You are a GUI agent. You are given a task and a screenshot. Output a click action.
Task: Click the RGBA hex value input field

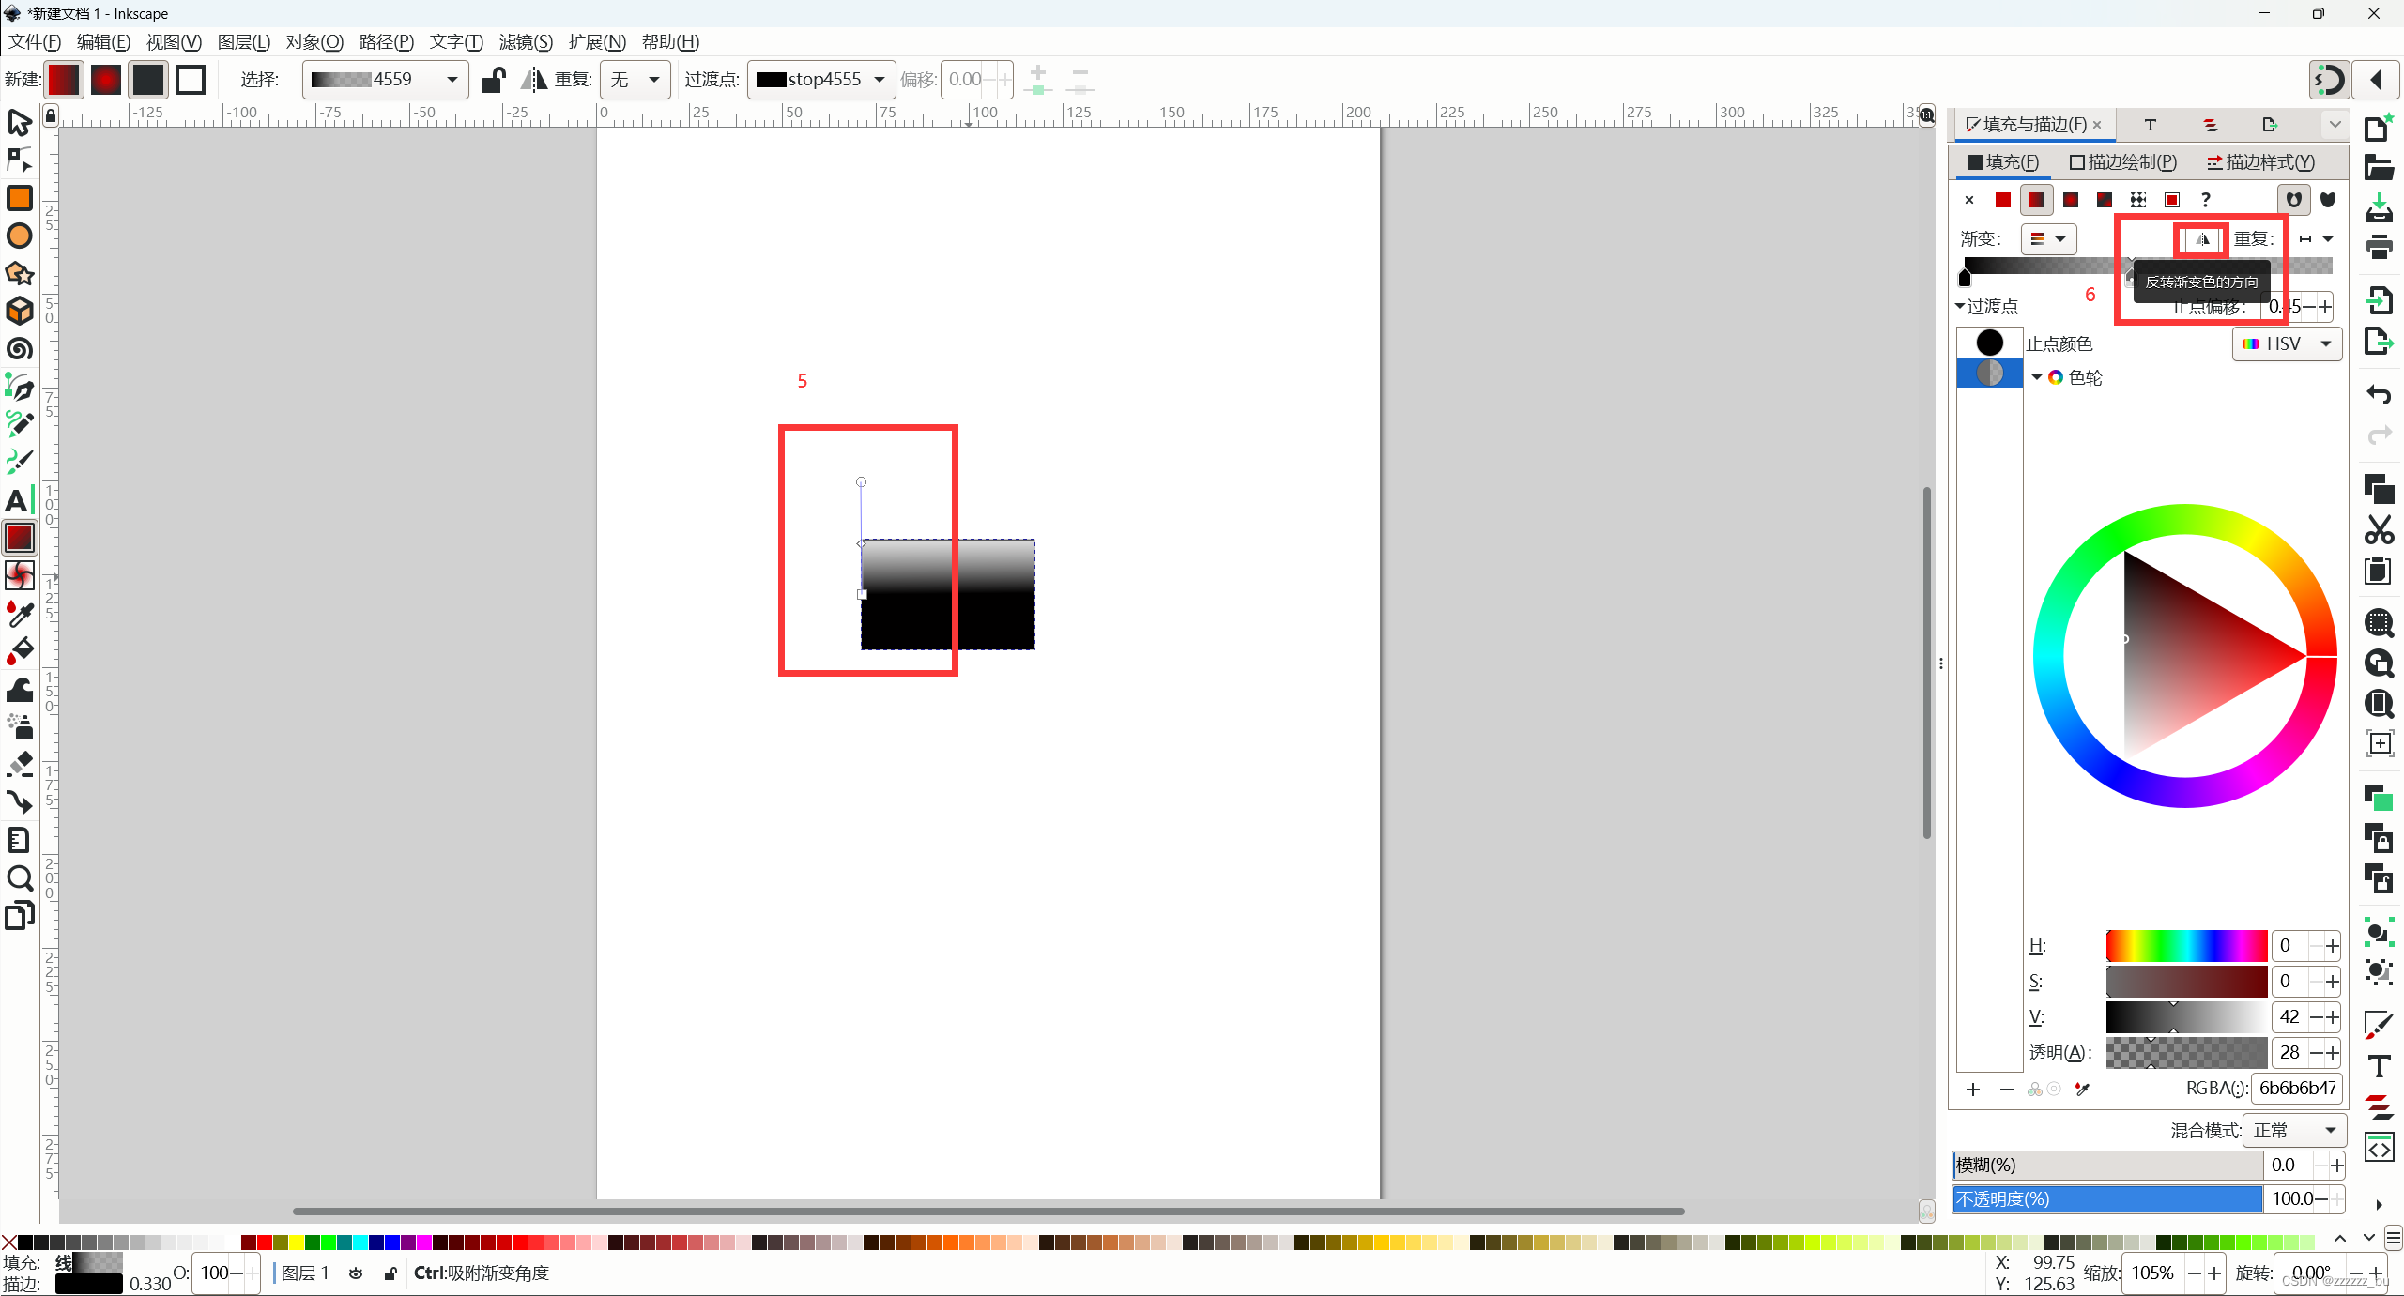[2296, 1089]
